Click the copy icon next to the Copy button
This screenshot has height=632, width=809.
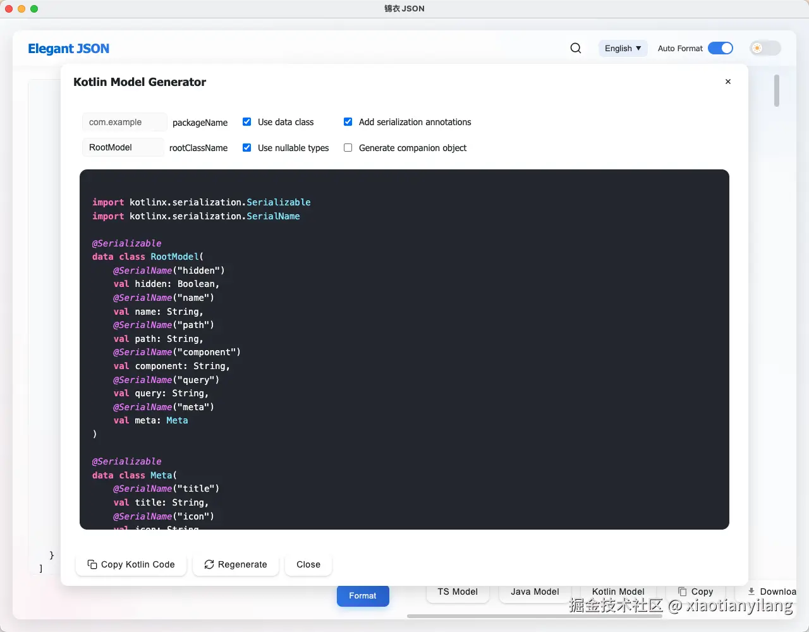click(682, 592)
